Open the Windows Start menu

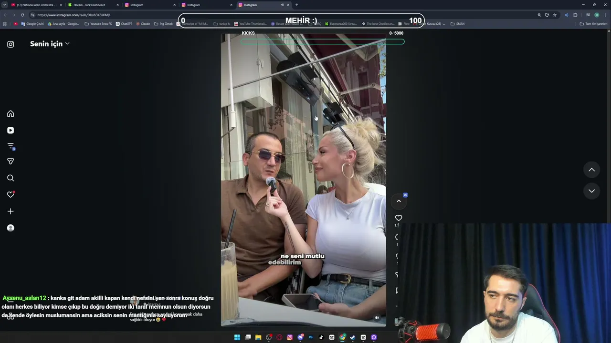pos(237,337)
